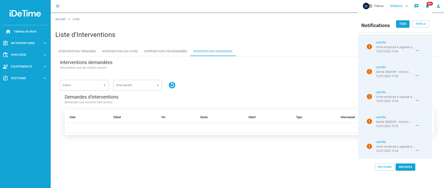Click the Durée column header
Screen dimensions: 444x188
pyautogui.click(x=204, y=117)
